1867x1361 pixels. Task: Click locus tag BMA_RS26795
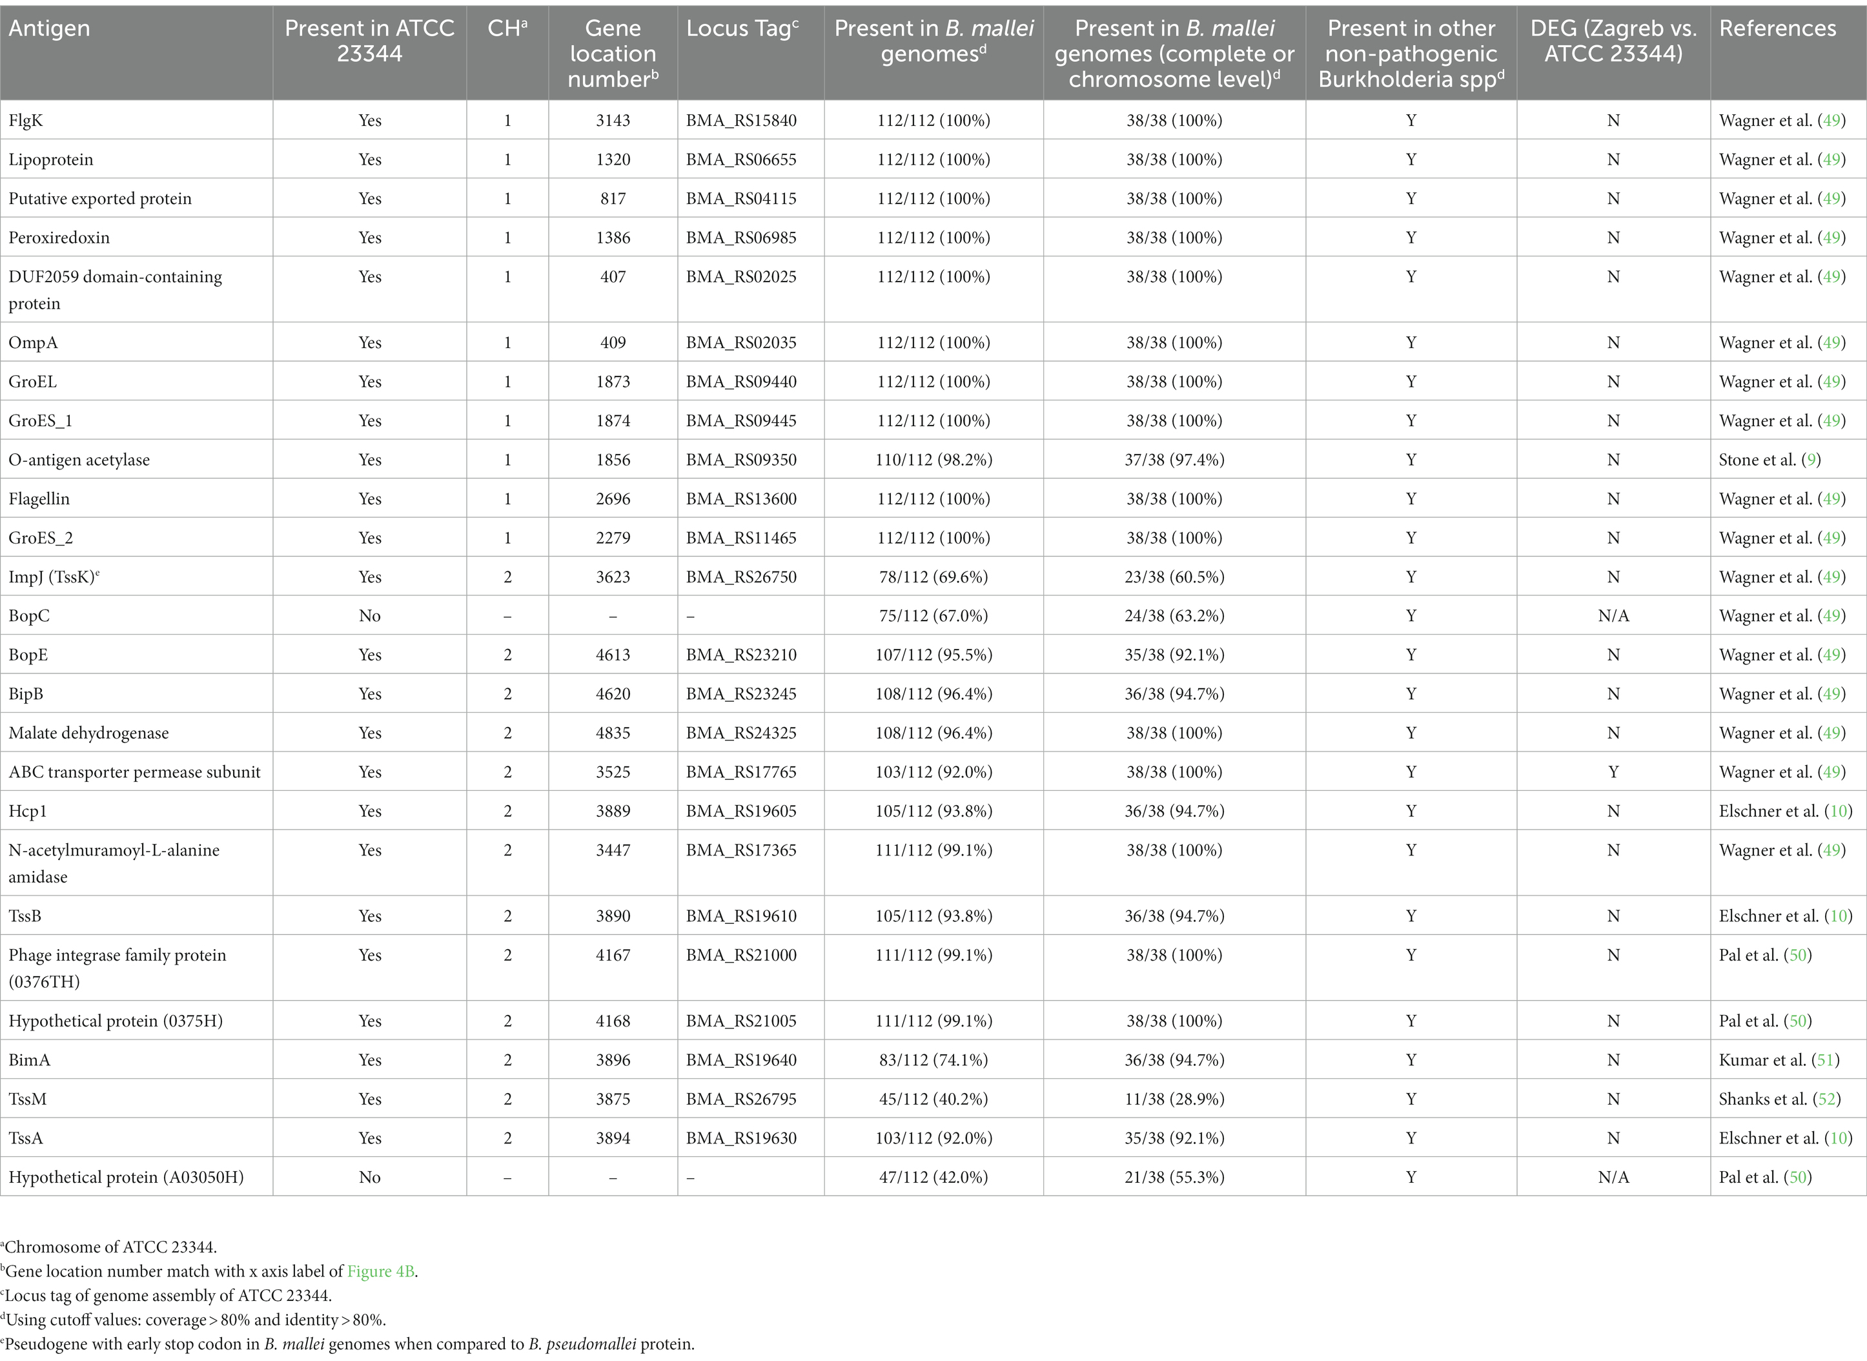pyautogui.click(x=741, y=1099)
